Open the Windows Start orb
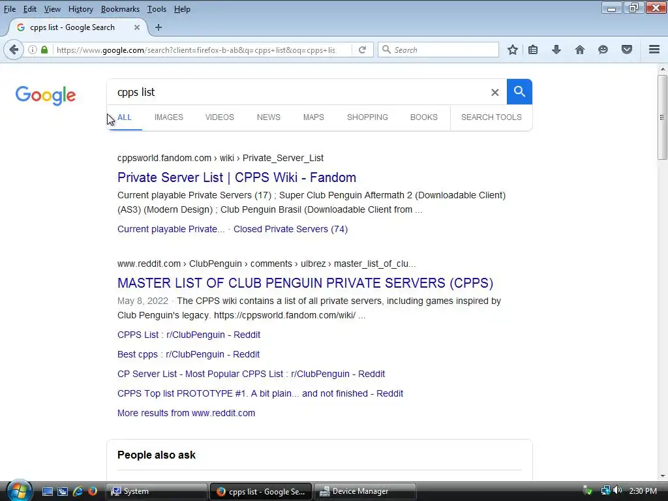668x501 pixels. 19,491
